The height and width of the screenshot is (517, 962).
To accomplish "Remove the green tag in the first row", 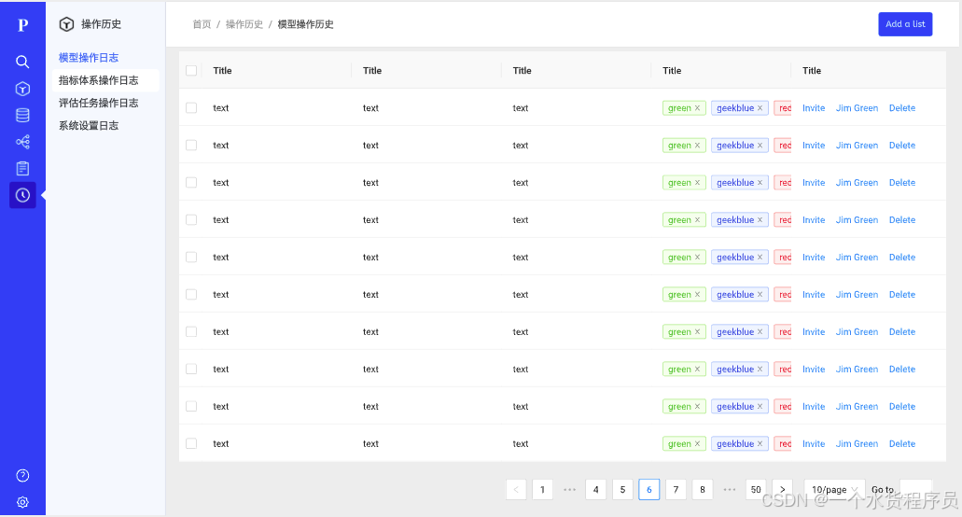I will click(698, 108).
